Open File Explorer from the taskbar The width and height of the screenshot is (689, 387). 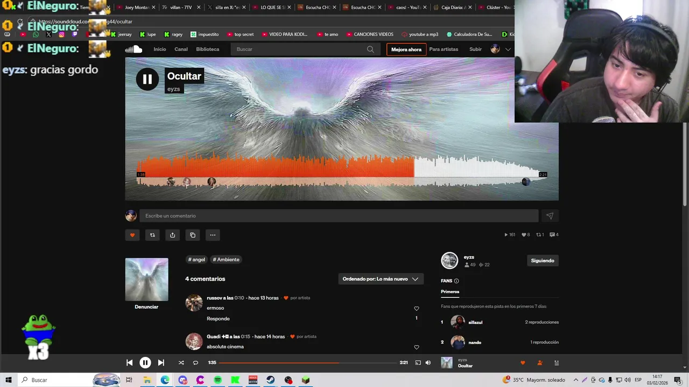(146, 380)
